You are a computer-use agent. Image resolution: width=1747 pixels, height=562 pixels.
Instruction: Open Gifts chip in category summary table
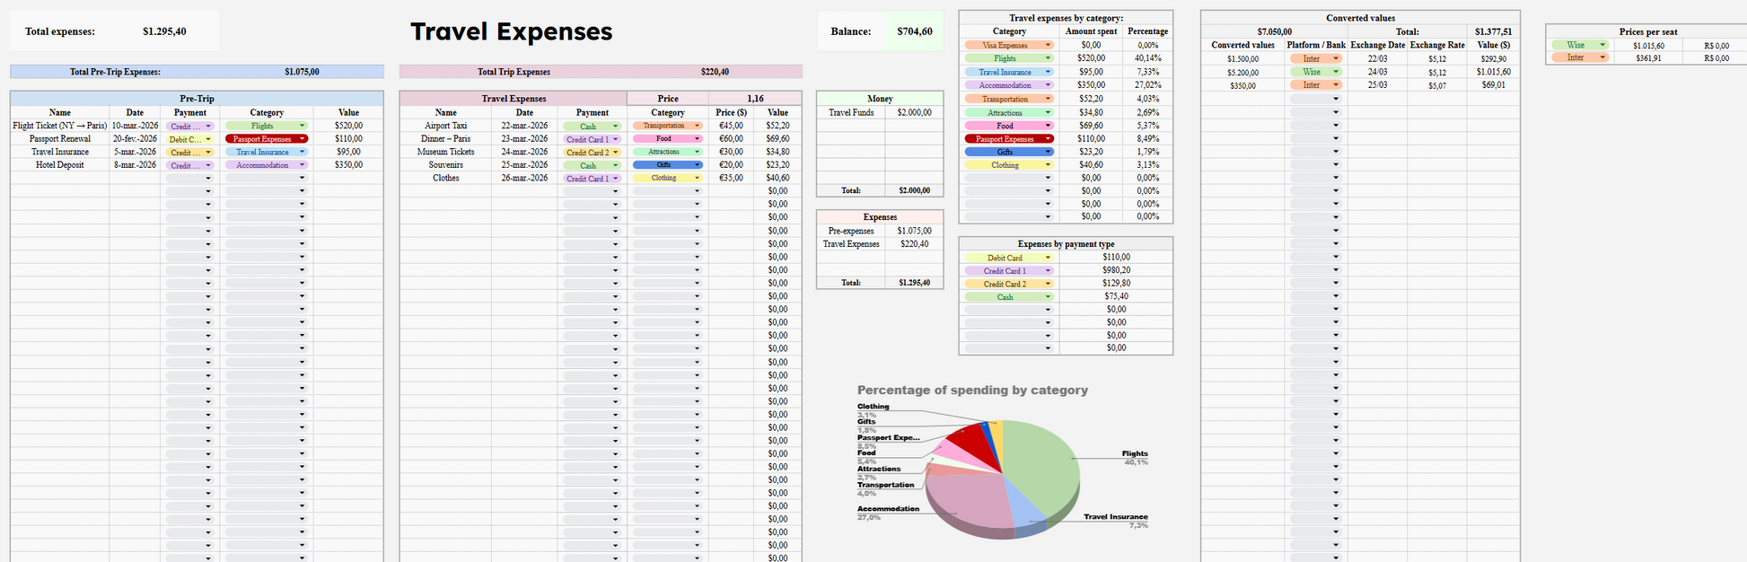(x=1009, y=152)
